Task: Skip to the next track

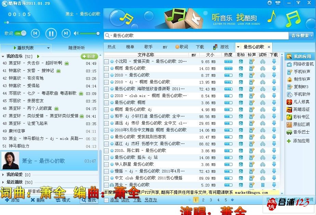Action: [66, 33]
